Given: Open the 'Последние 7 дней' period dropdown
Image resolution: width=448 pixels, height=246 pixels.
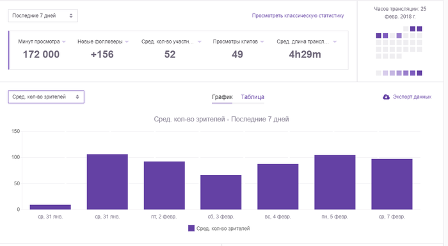Looking at the screenshot, I should (x=43, y=16).
